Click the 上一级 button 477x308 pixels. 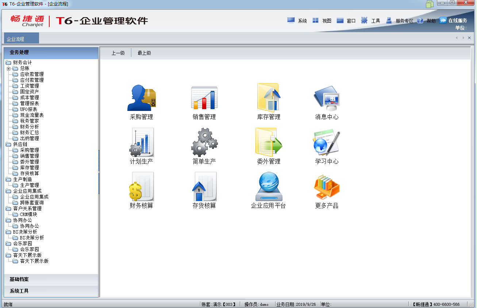tap(118, 53)
